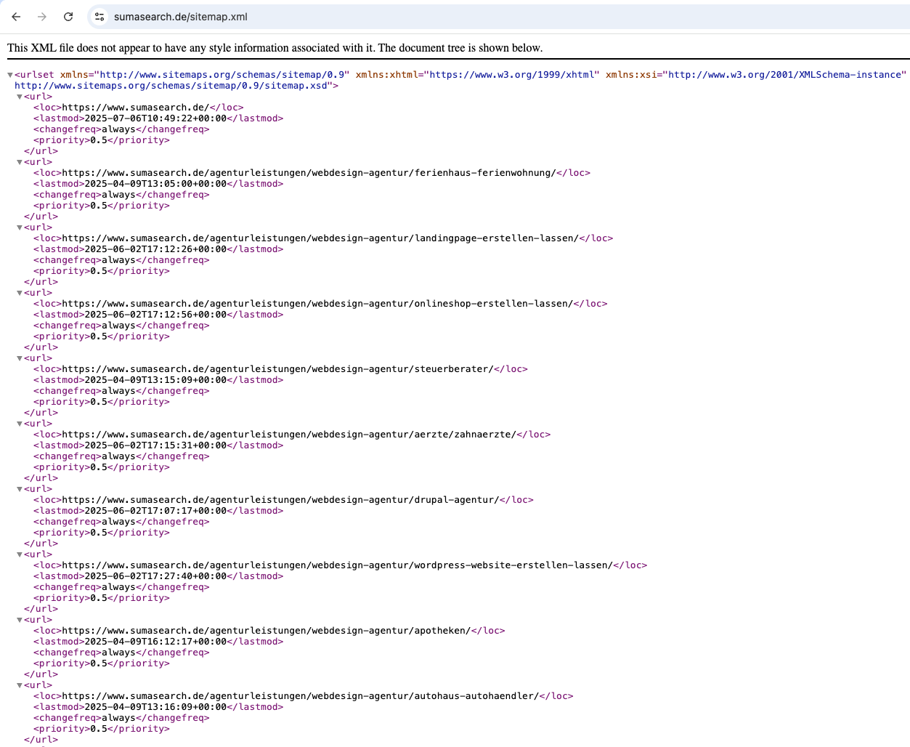Collapse the steuerberater url entry triangle
The height and width of the screenshot is (747, 910).
[20, 358]
